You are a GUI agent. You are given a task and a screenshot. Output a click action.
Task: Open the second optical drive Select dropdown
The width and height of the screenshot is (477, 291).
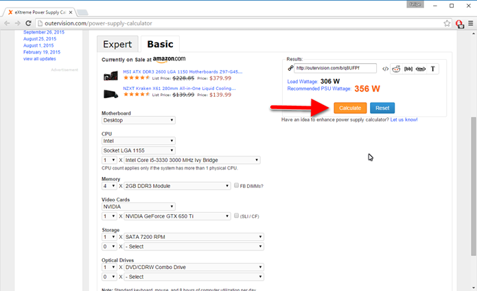point(194,277)
